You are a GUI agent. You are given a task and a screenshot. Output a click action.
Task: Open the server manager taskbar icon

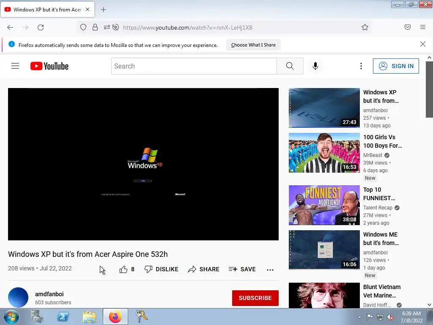37,317
